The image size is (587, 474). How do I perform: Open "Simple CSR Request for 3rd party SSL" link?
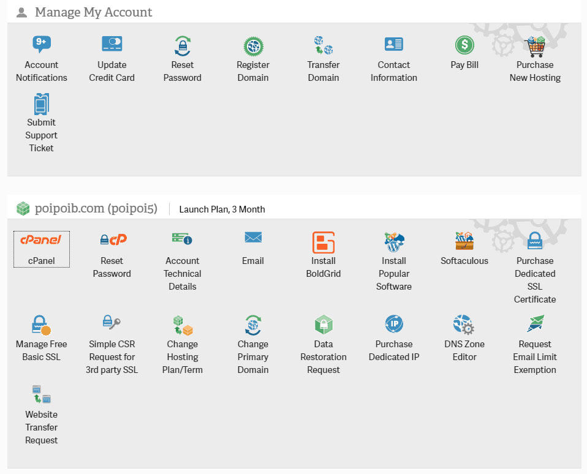(x=112, y=356)
